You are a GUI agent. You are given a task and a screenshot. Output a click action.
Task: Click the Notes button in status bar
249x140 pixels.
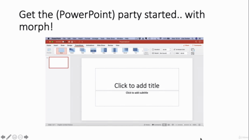[147, 125]
